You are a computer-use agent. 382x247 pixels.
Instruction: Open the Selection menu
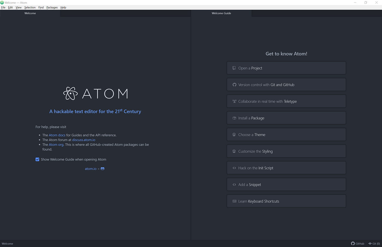pos(30,7)
